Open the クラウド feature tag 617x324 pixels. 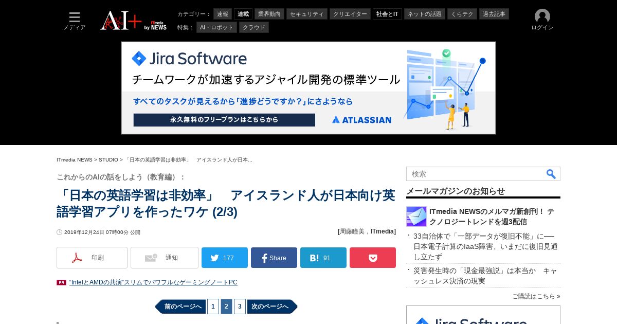tap(254, 27)
